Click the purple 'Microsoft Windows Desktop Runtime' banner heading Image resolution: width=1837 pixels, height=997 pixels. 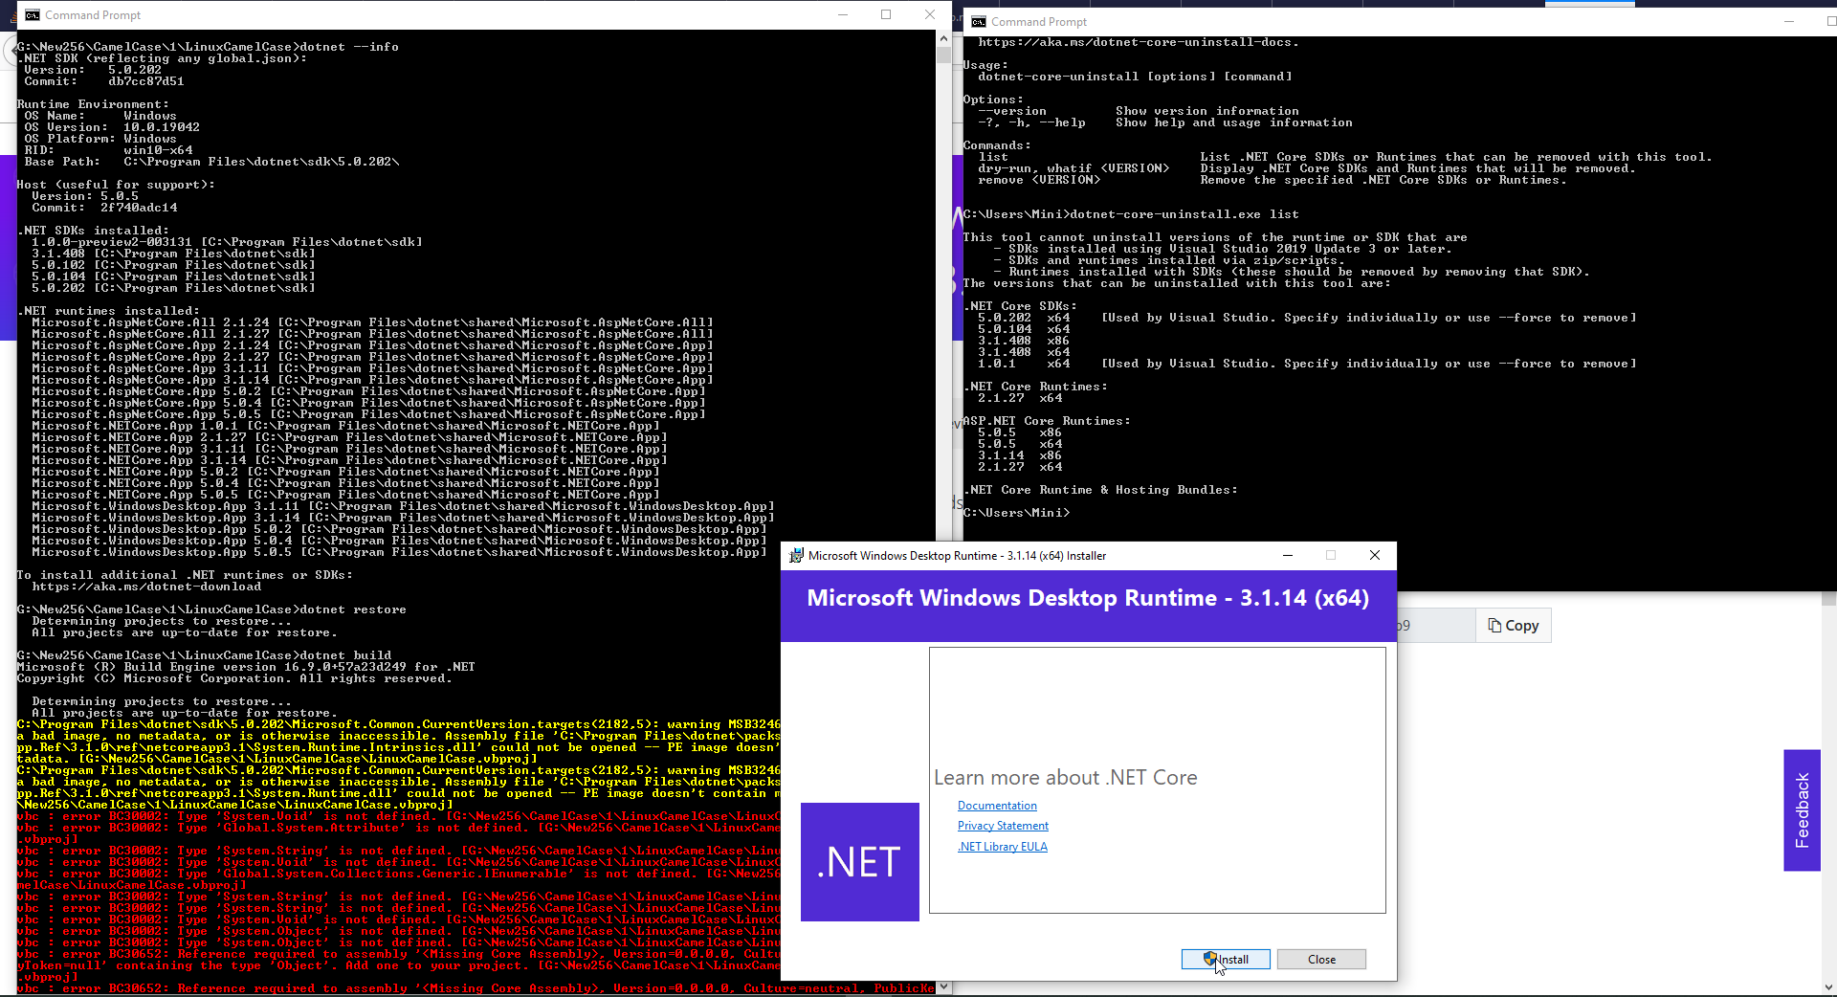click(x=1088, y=598)
